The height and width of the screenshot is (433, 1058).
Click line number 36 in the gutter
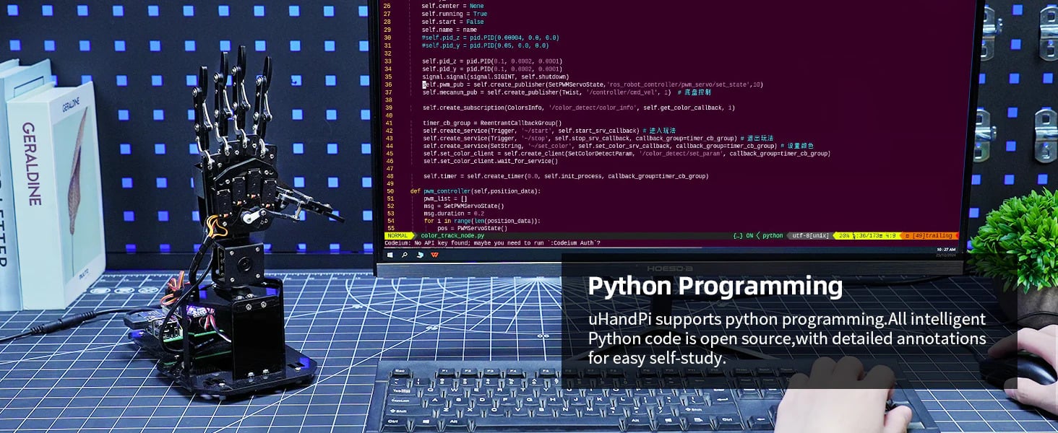[389, 84]
